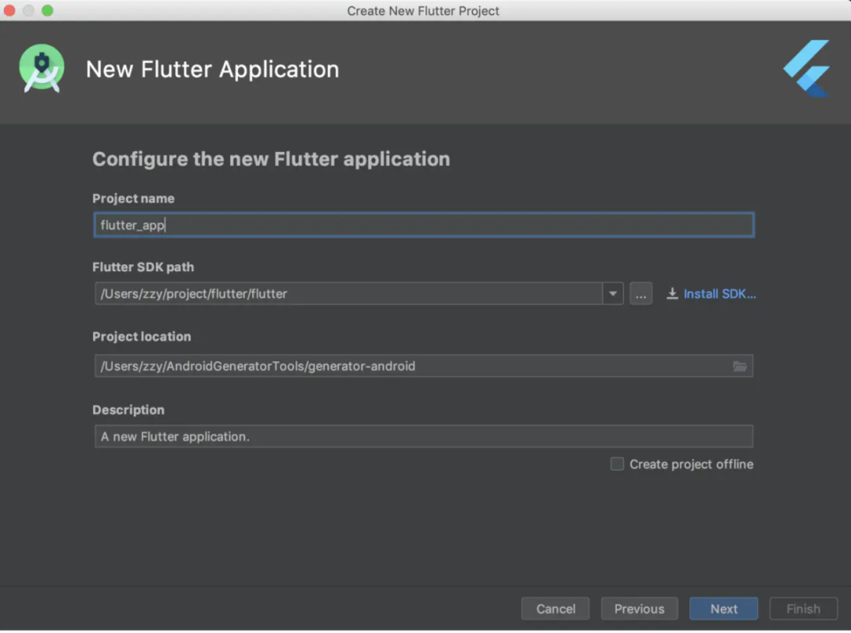Open folder browser for Project location
The image size is (851, 633).
(739, 366)
